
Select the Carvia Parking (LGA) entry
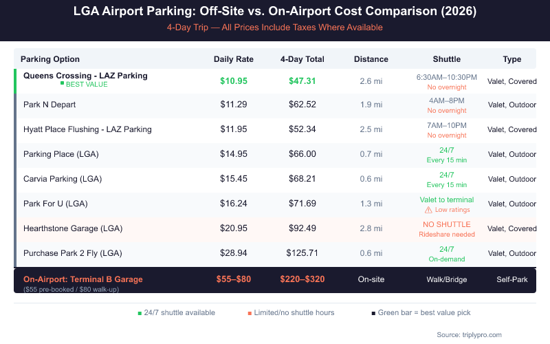[63, 179]
